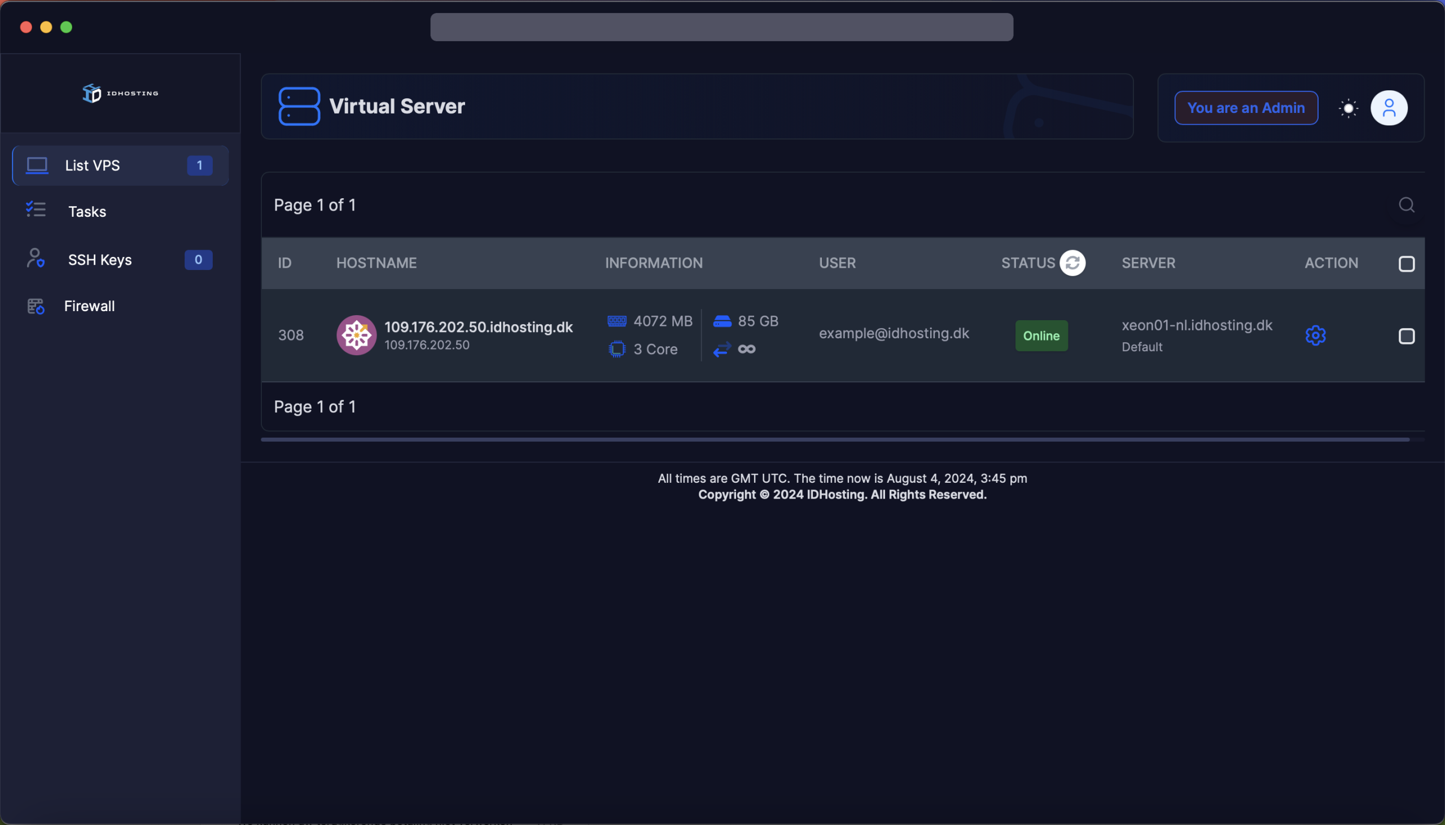The height and width of the screenshot is (825, 1445).
Task: Click the IDHosting logo in sidebar
Action: (x=120, y=93)
